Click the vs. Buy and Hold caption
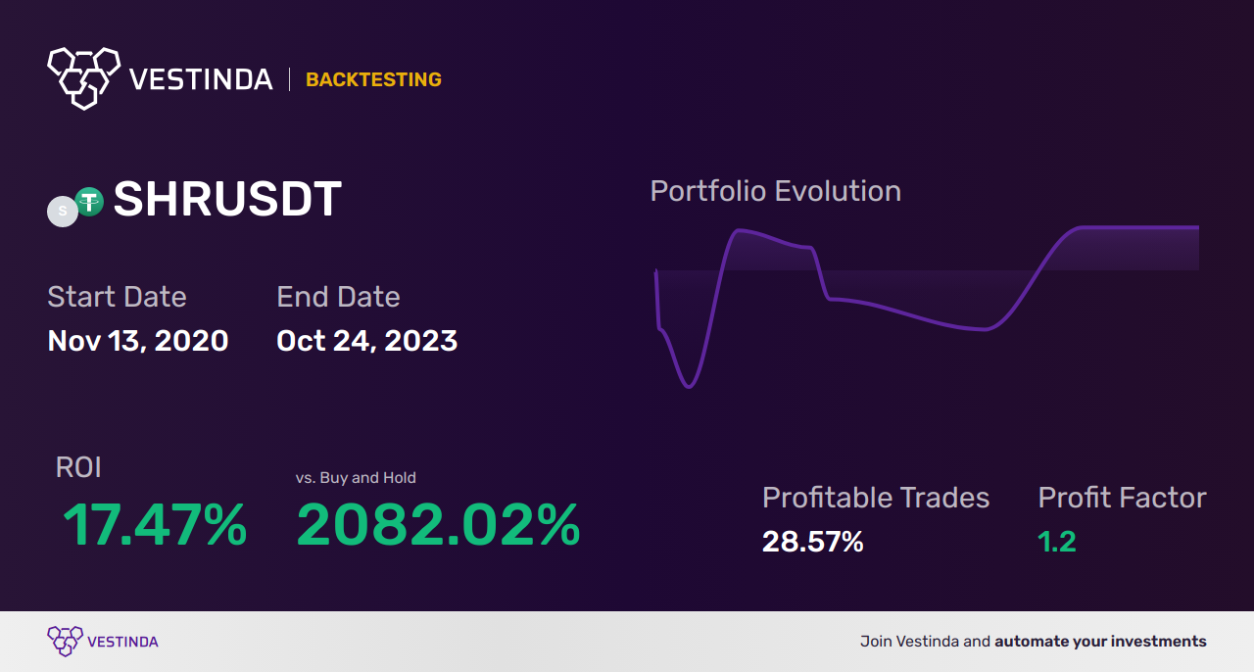The width and height of the screenshot is (1254, 672). click(356, 478)
